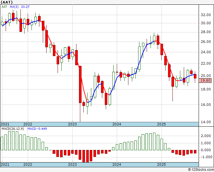Click the MACD:-0.449 value label
214x172 pixels.
tap(37, 129)
